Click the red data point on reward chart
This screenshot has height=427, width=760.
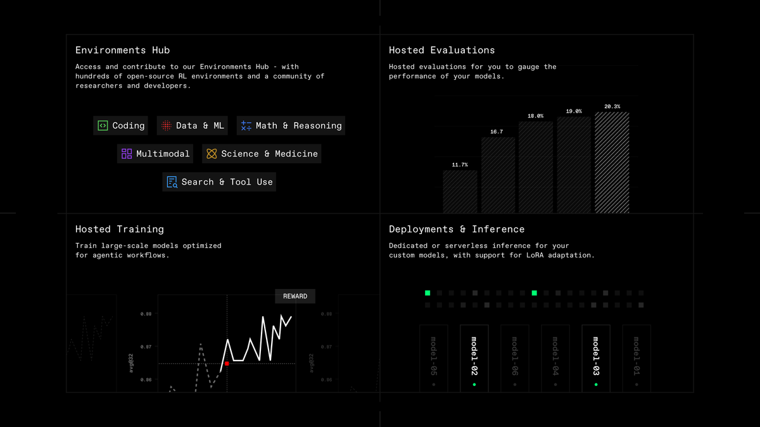coord(227,363)
